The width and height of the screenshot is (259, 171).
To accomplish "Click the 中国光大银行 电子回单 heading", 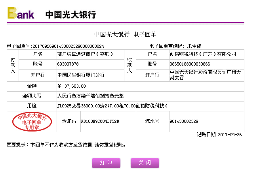I will (x=125, y=34).
